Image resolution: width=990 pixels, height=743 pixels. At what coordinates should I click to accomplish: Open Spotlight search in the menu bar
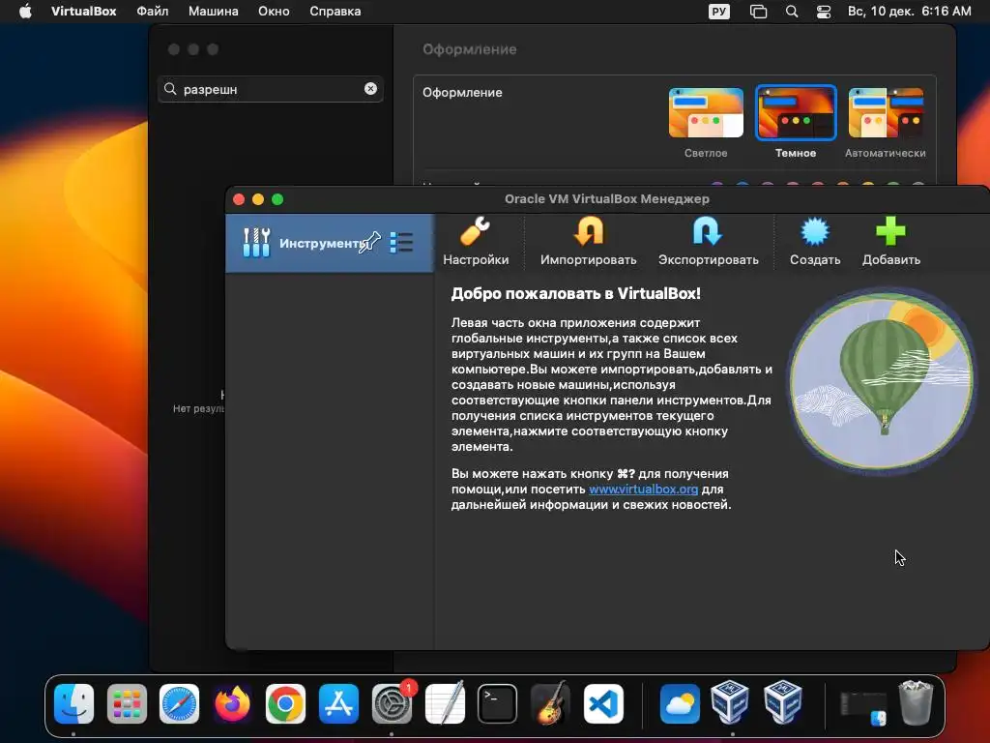tap(792, 12)
